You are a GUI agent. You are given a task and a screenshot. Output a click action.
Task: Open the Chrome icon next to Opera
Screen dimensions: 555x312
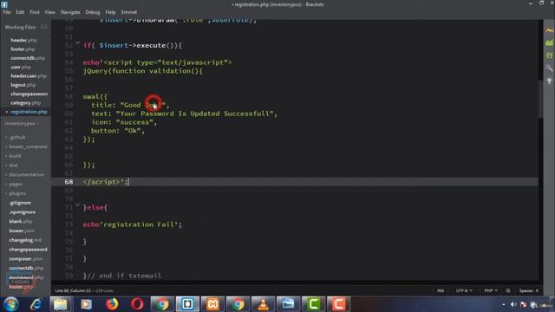pos(162,304)
